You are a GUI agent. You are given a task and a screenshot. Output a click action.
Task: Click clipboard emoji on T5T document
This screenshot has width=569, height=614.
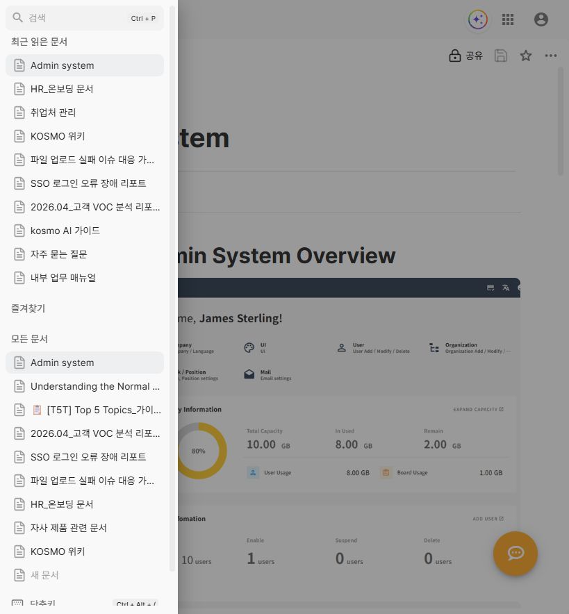point(37,410)
